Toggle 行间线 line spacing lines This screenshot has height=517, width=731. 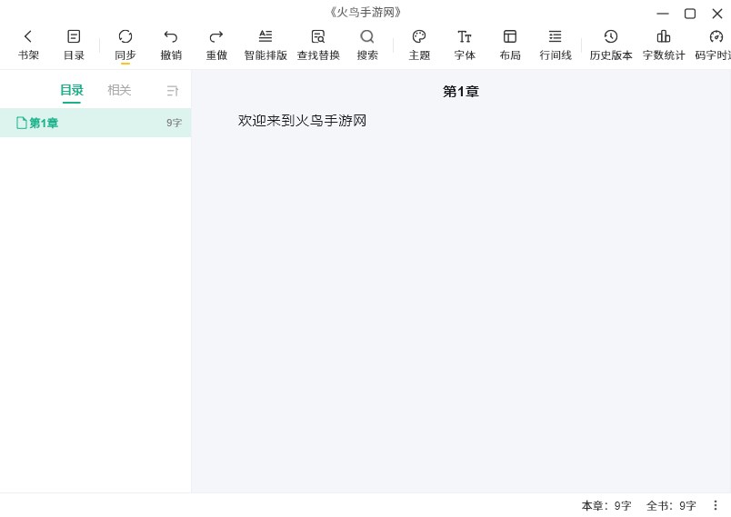pos(556,45)
